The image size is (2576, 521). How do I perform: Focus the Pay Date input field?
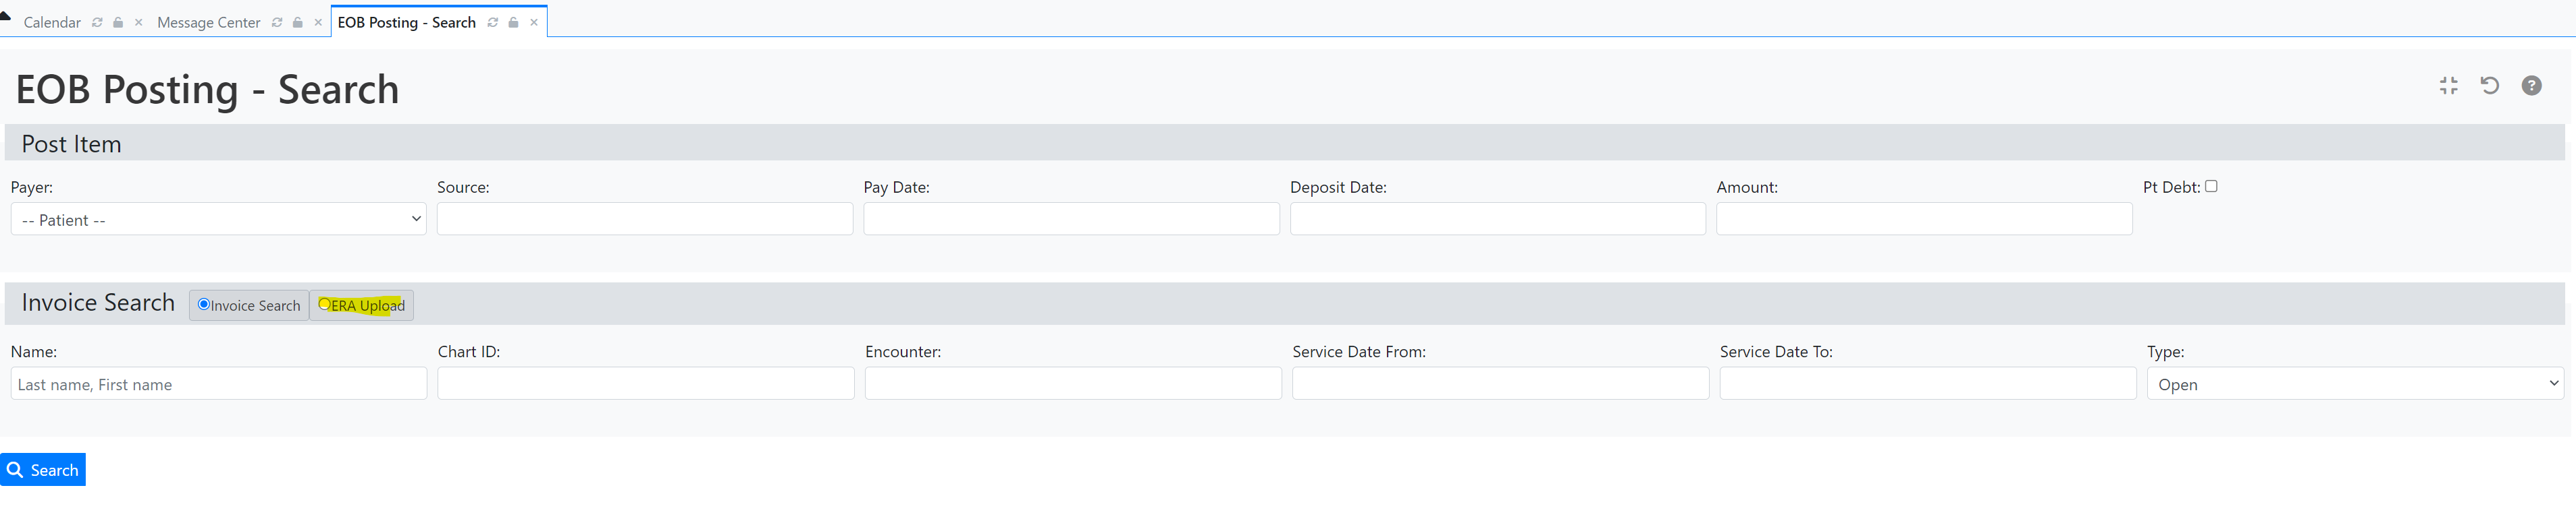(1071, 220)
